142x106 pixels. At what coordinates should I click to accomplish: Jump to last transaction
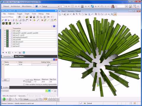pyautogui.click(x=16, y=53)
